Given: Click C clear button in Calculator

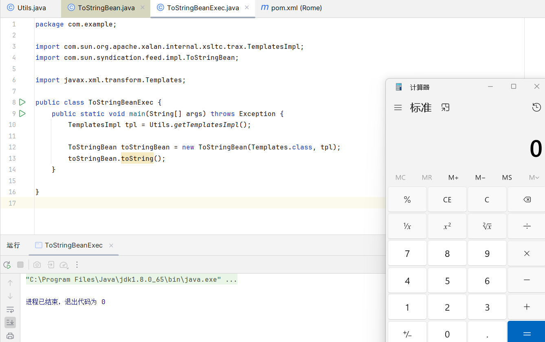Looking at the screenshot, I should point(487,199).
